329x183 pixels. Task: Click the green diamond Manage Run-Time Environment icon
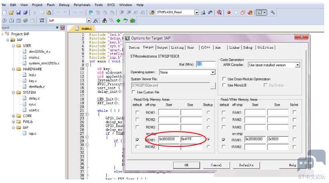pyautogui.click(x=118, y=21)
